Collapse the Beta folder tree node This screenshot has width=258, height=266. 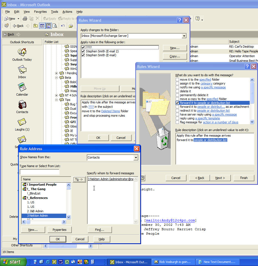click(57, 78)
